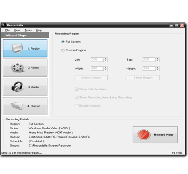Decrease the Top value with down arrow
The image size is (188, 174).
tap(158, 61)
